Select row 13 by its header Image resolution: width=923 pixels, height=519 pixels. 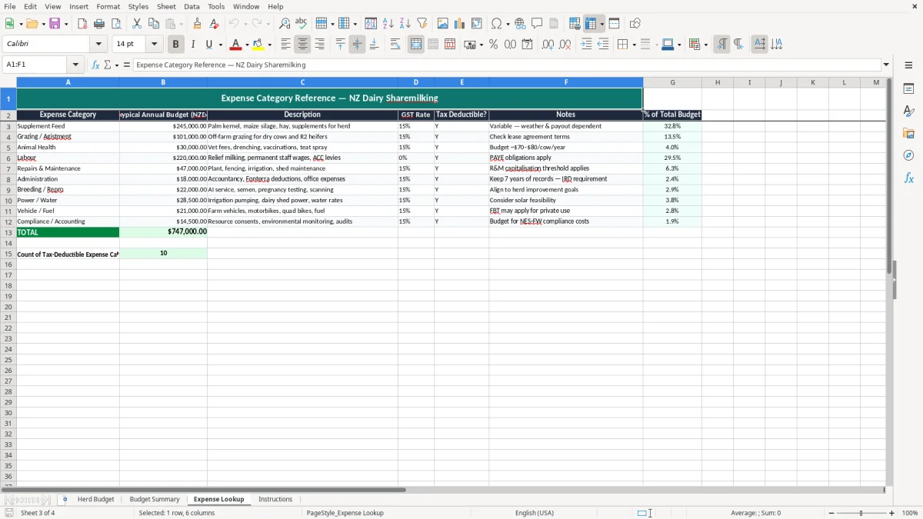(8, 232)
